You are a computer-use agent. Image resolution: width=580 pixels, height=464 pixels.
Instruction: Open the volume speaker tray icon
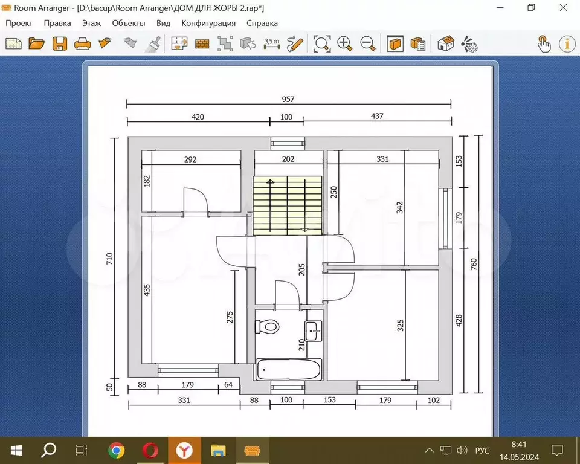[462, 450]
